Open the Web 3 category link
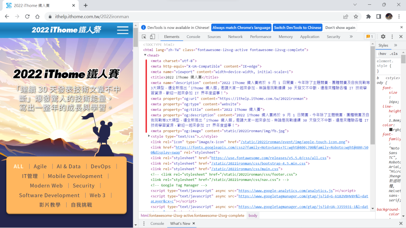The width and height of the screenshot is (406, 228). (98, 195)
